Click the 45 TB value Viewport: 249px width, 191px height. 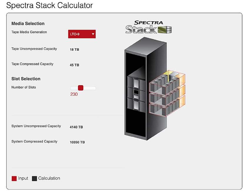point(74,65)
